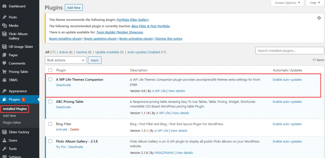Open Comments via the speech bubble icon
The width and height of the screenshot is (325, 158).
(4, 63)
